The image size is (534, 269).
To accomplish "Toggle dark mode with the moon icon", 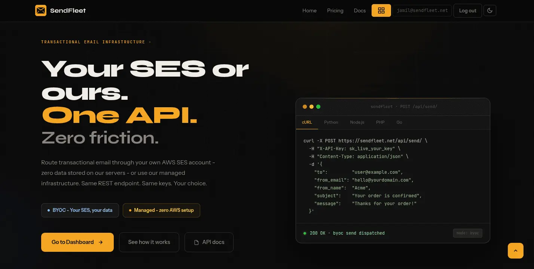I will pyautogui.click(x=490, y=10).
